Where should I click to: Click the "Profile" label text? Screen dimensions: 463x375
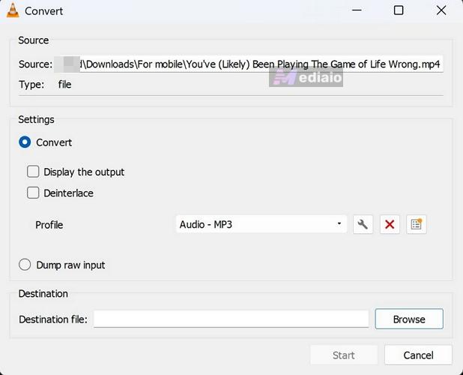pos(49,225)
